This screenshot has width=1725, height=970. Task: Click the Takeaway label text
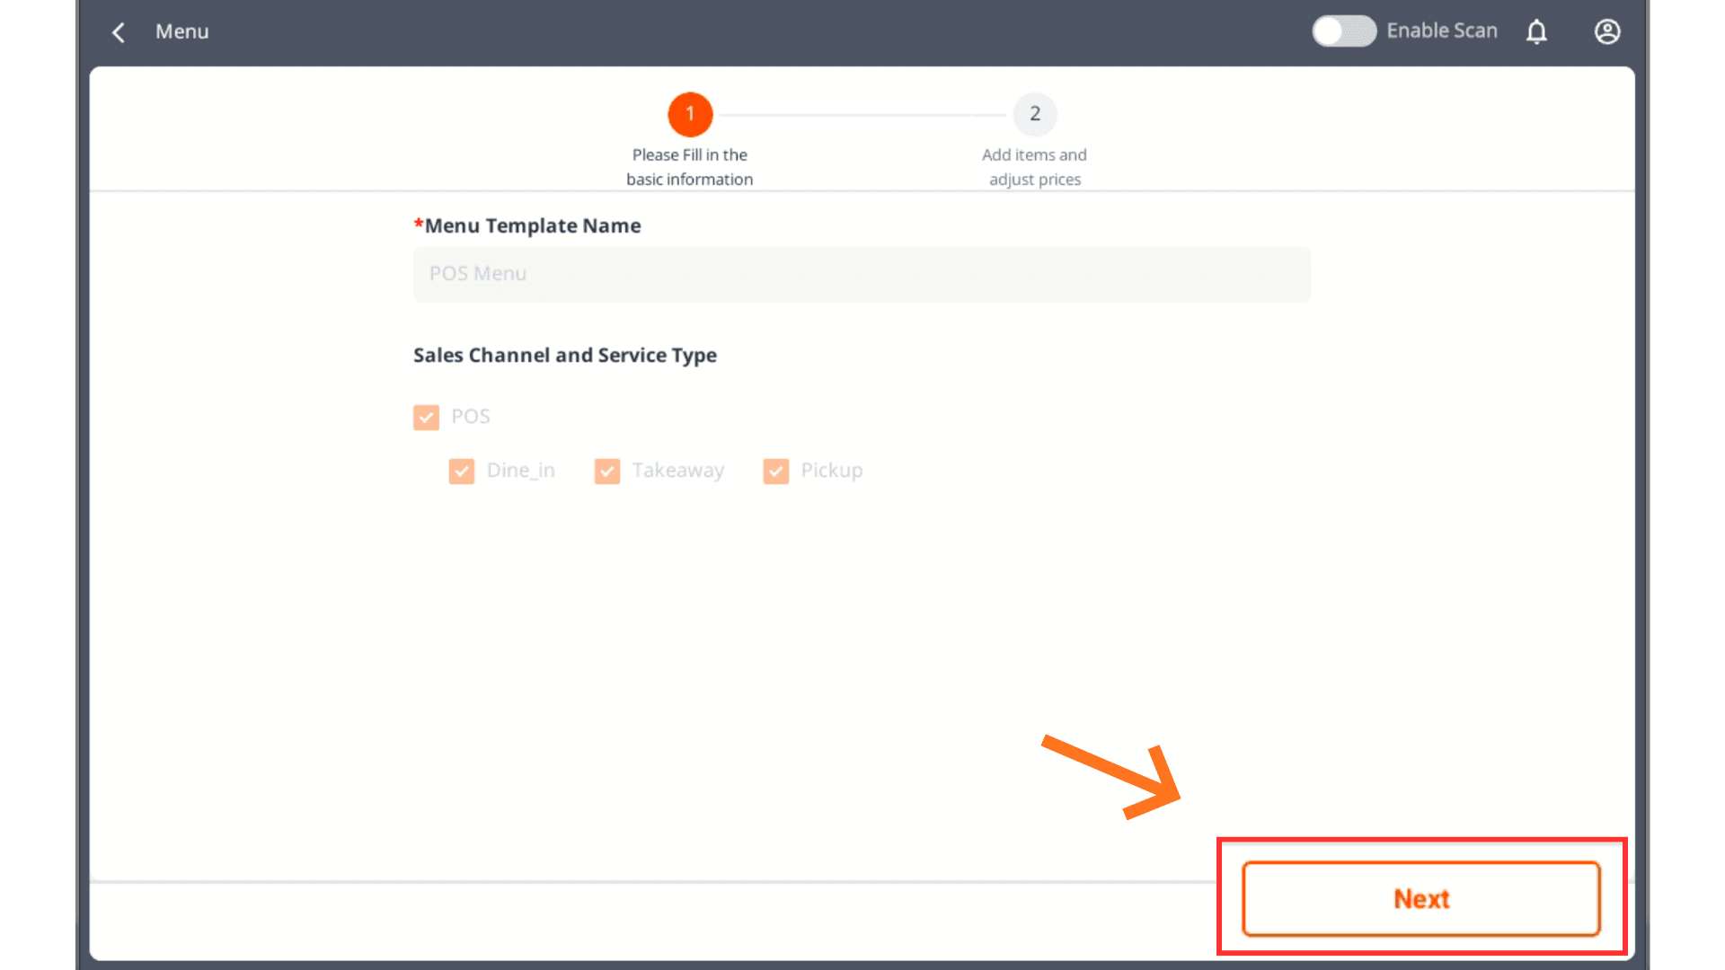[677, 471]
